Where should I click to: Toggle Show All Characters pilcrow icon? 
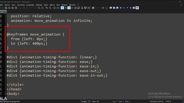point(66,8)
